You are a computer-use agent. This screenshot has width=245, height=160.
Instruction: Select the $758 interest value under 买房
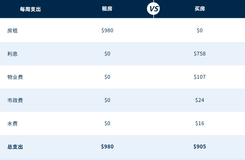(200, 54)
